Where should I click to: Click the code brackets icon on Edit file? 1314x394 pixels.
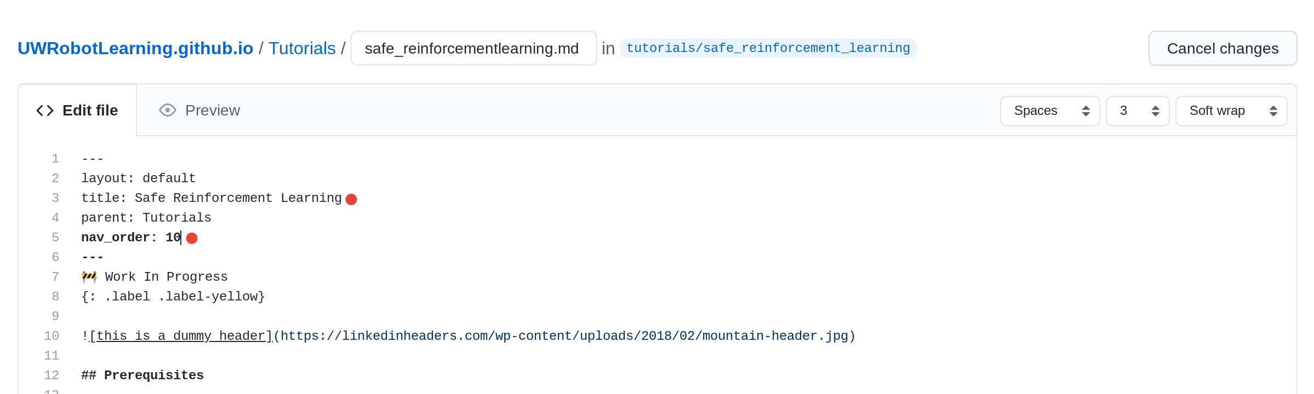coord(45,111)
